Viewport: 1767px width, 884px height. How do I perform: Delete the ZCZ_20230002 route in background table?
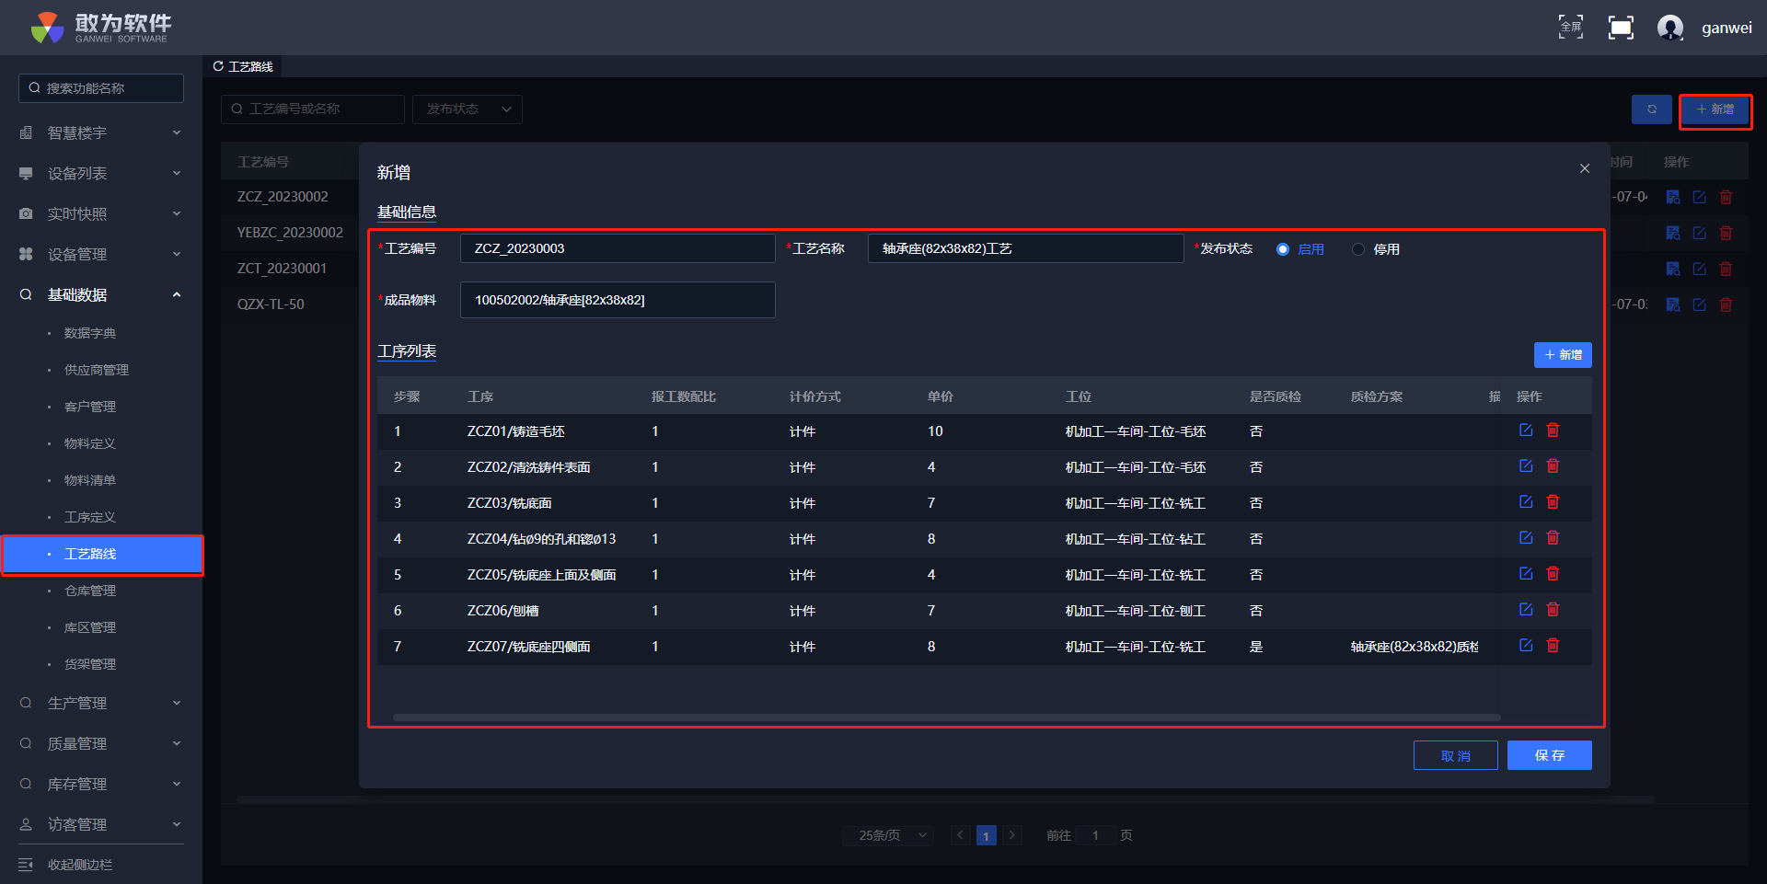pos(1726,197)
